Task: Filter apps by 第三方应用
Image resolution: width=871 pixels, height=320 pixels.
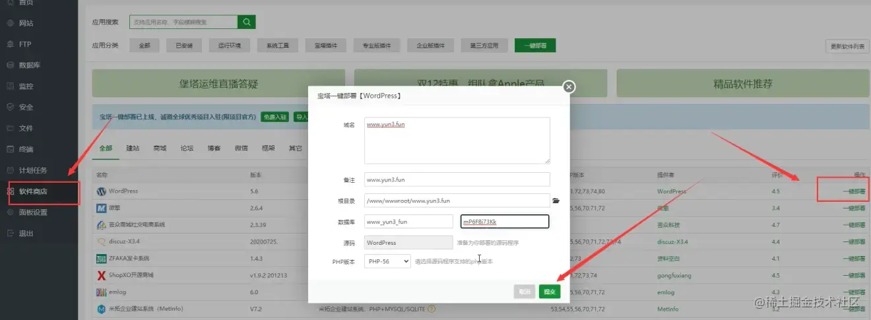Action: click(x=484, y=46)
